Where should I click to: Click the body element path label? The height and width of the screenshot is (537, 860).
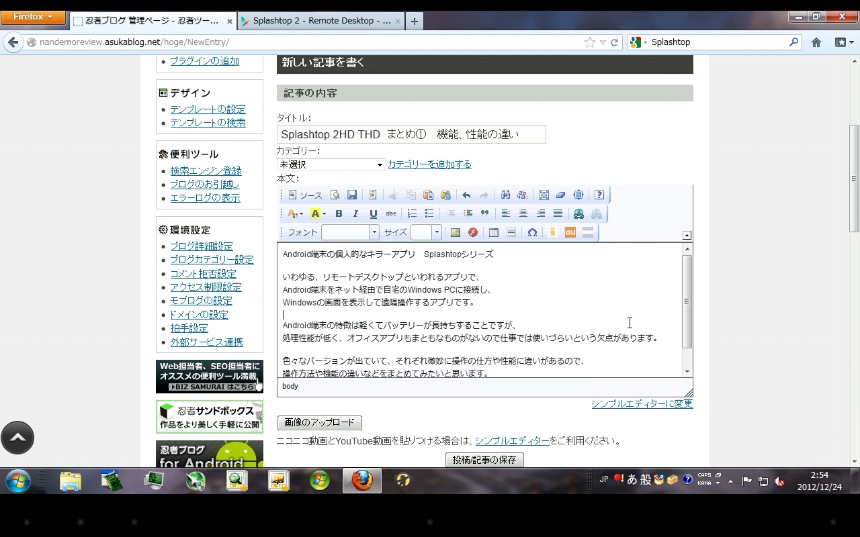(290, 387)
